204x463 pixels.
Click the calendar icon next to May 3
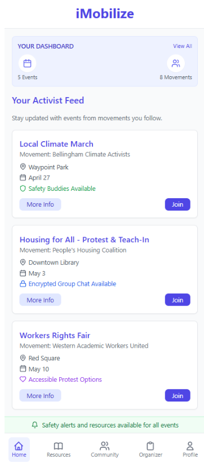pyautogui.click(x=23, y=273)
